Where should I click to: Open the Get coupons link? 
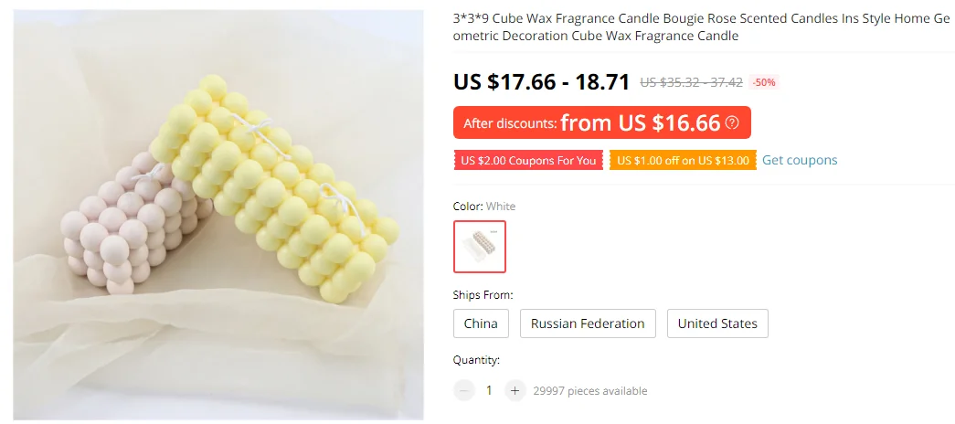click(800, 160)
